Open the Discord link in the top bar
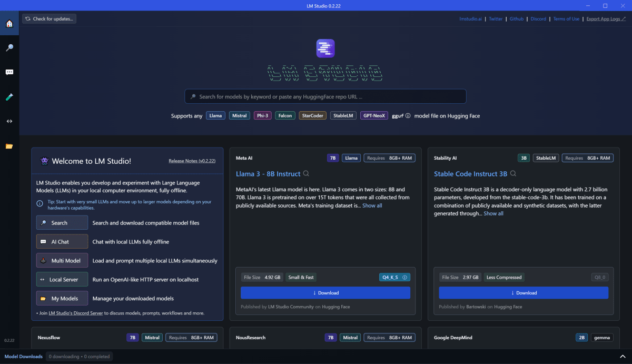Screen dimensions: 632x364 click(538, 19)
